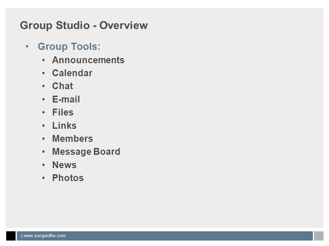Select the E-mail bullet text
Viewport: 329px width, 246px height.
pyautogui.click(x=66, y=99)
